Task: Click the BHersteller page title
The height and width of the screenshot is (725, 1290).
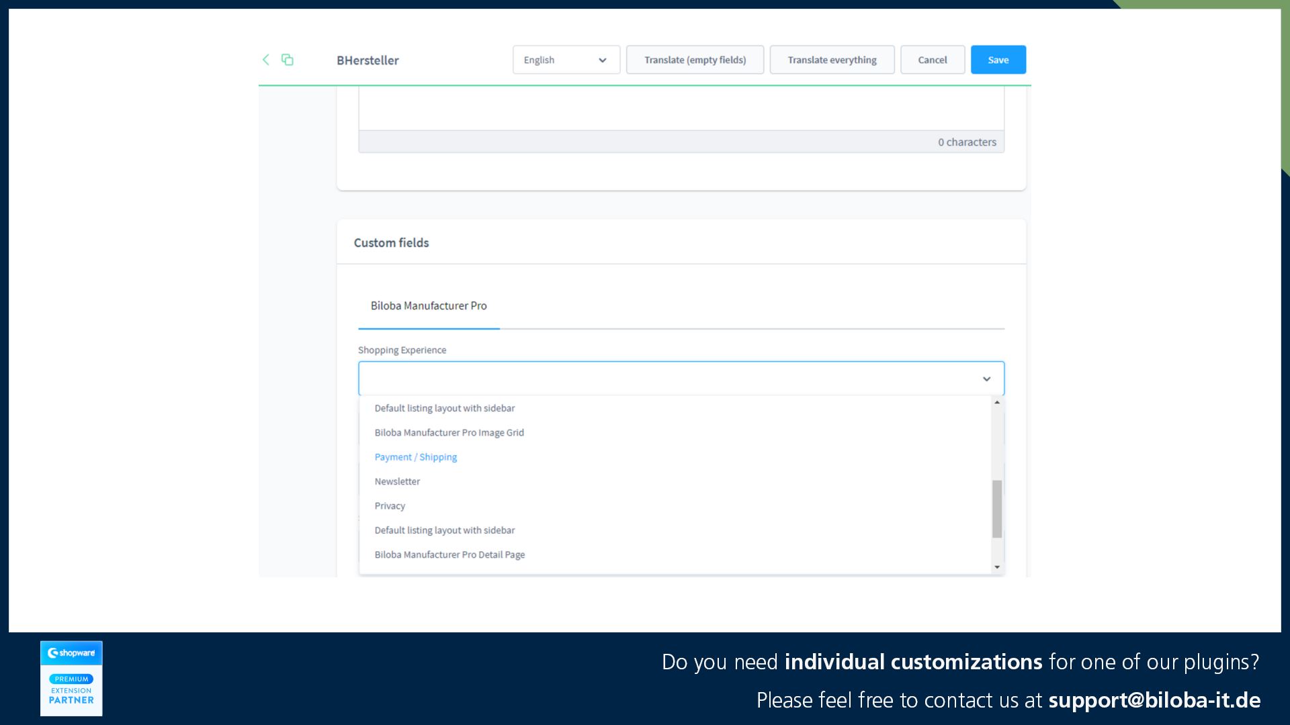Action: coord(368,60)
